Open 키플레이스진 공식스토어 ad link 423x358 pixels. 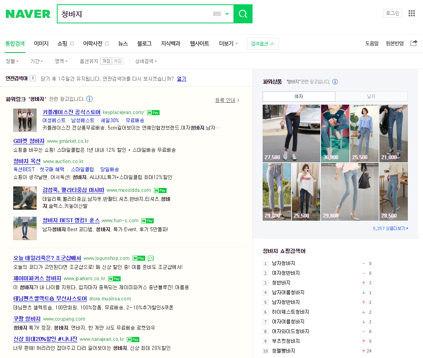click(x=72, y=112)
